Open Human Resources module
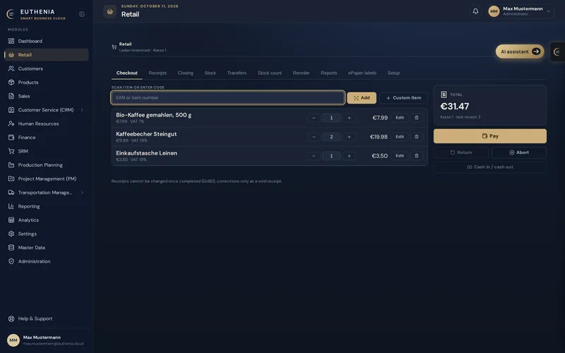Viewport: 565px width, 353px height. tap(46, 124)
